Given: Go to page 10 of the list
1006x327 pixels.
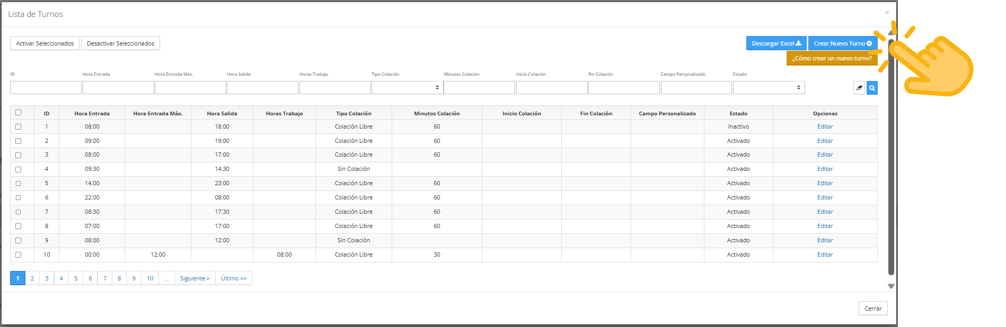Looking at the screenshot, I should [x=150, y=278].
